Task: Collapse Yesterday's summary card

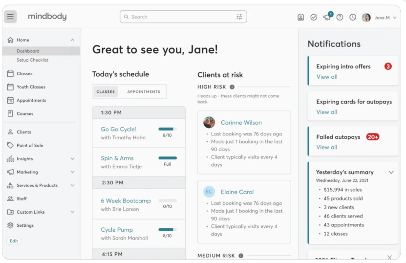Action: (x=391, y=172)
